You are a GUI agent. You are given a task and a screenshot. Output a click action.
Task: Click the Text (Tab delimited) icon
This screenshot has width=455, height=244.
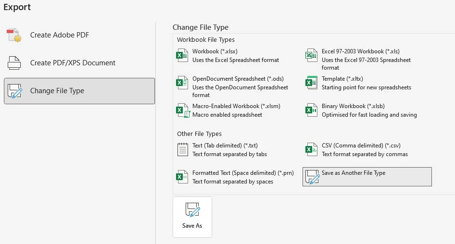[182, 150]
